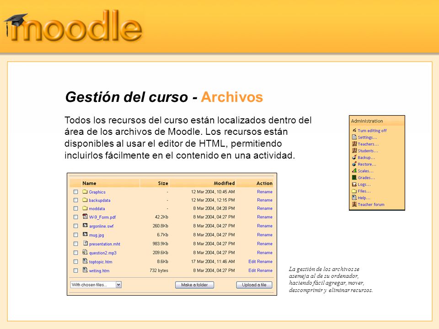Tick the presentation.mht checkbox
The height and width of the screenshot is (329, 439).
[x=75, y=244]
